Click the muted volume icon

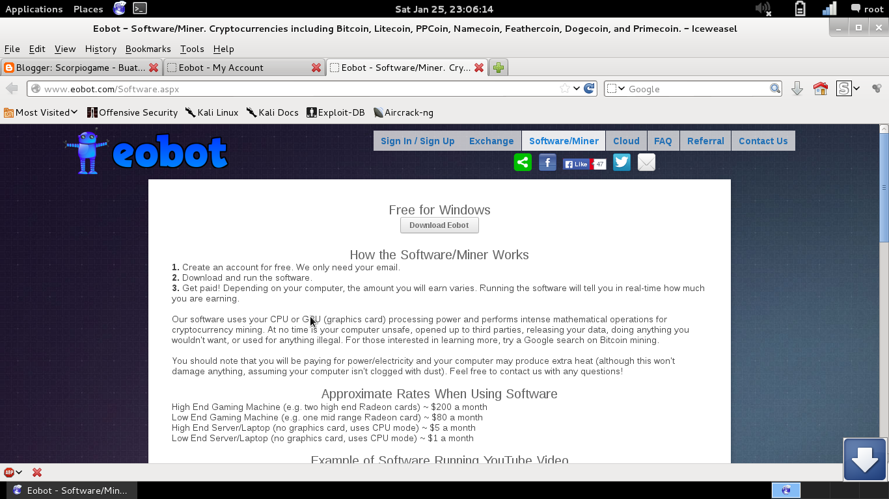click(763, 8)
